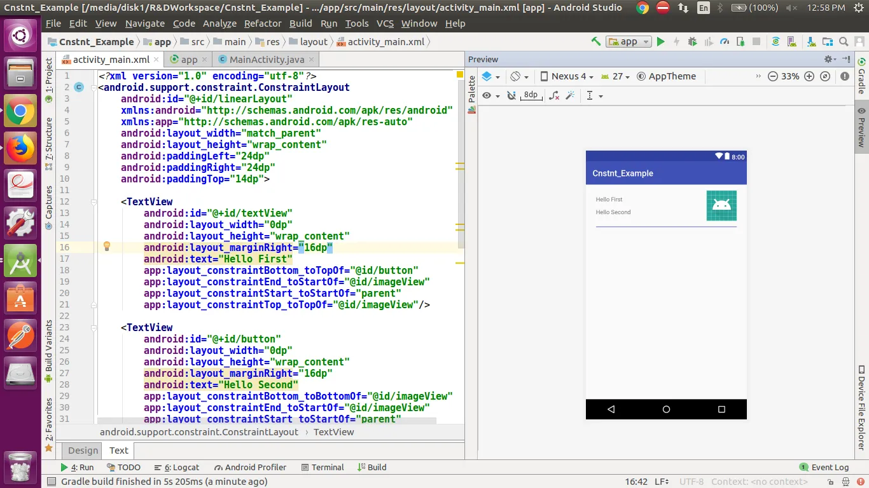Open the Android Profiler speedometer icon in toolbar
Image resolution: width=869 pixels, height=488 pixels.
(725, 42)
